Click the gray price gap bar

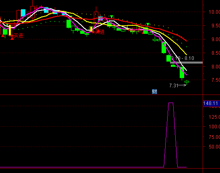[x=187, y=62]
